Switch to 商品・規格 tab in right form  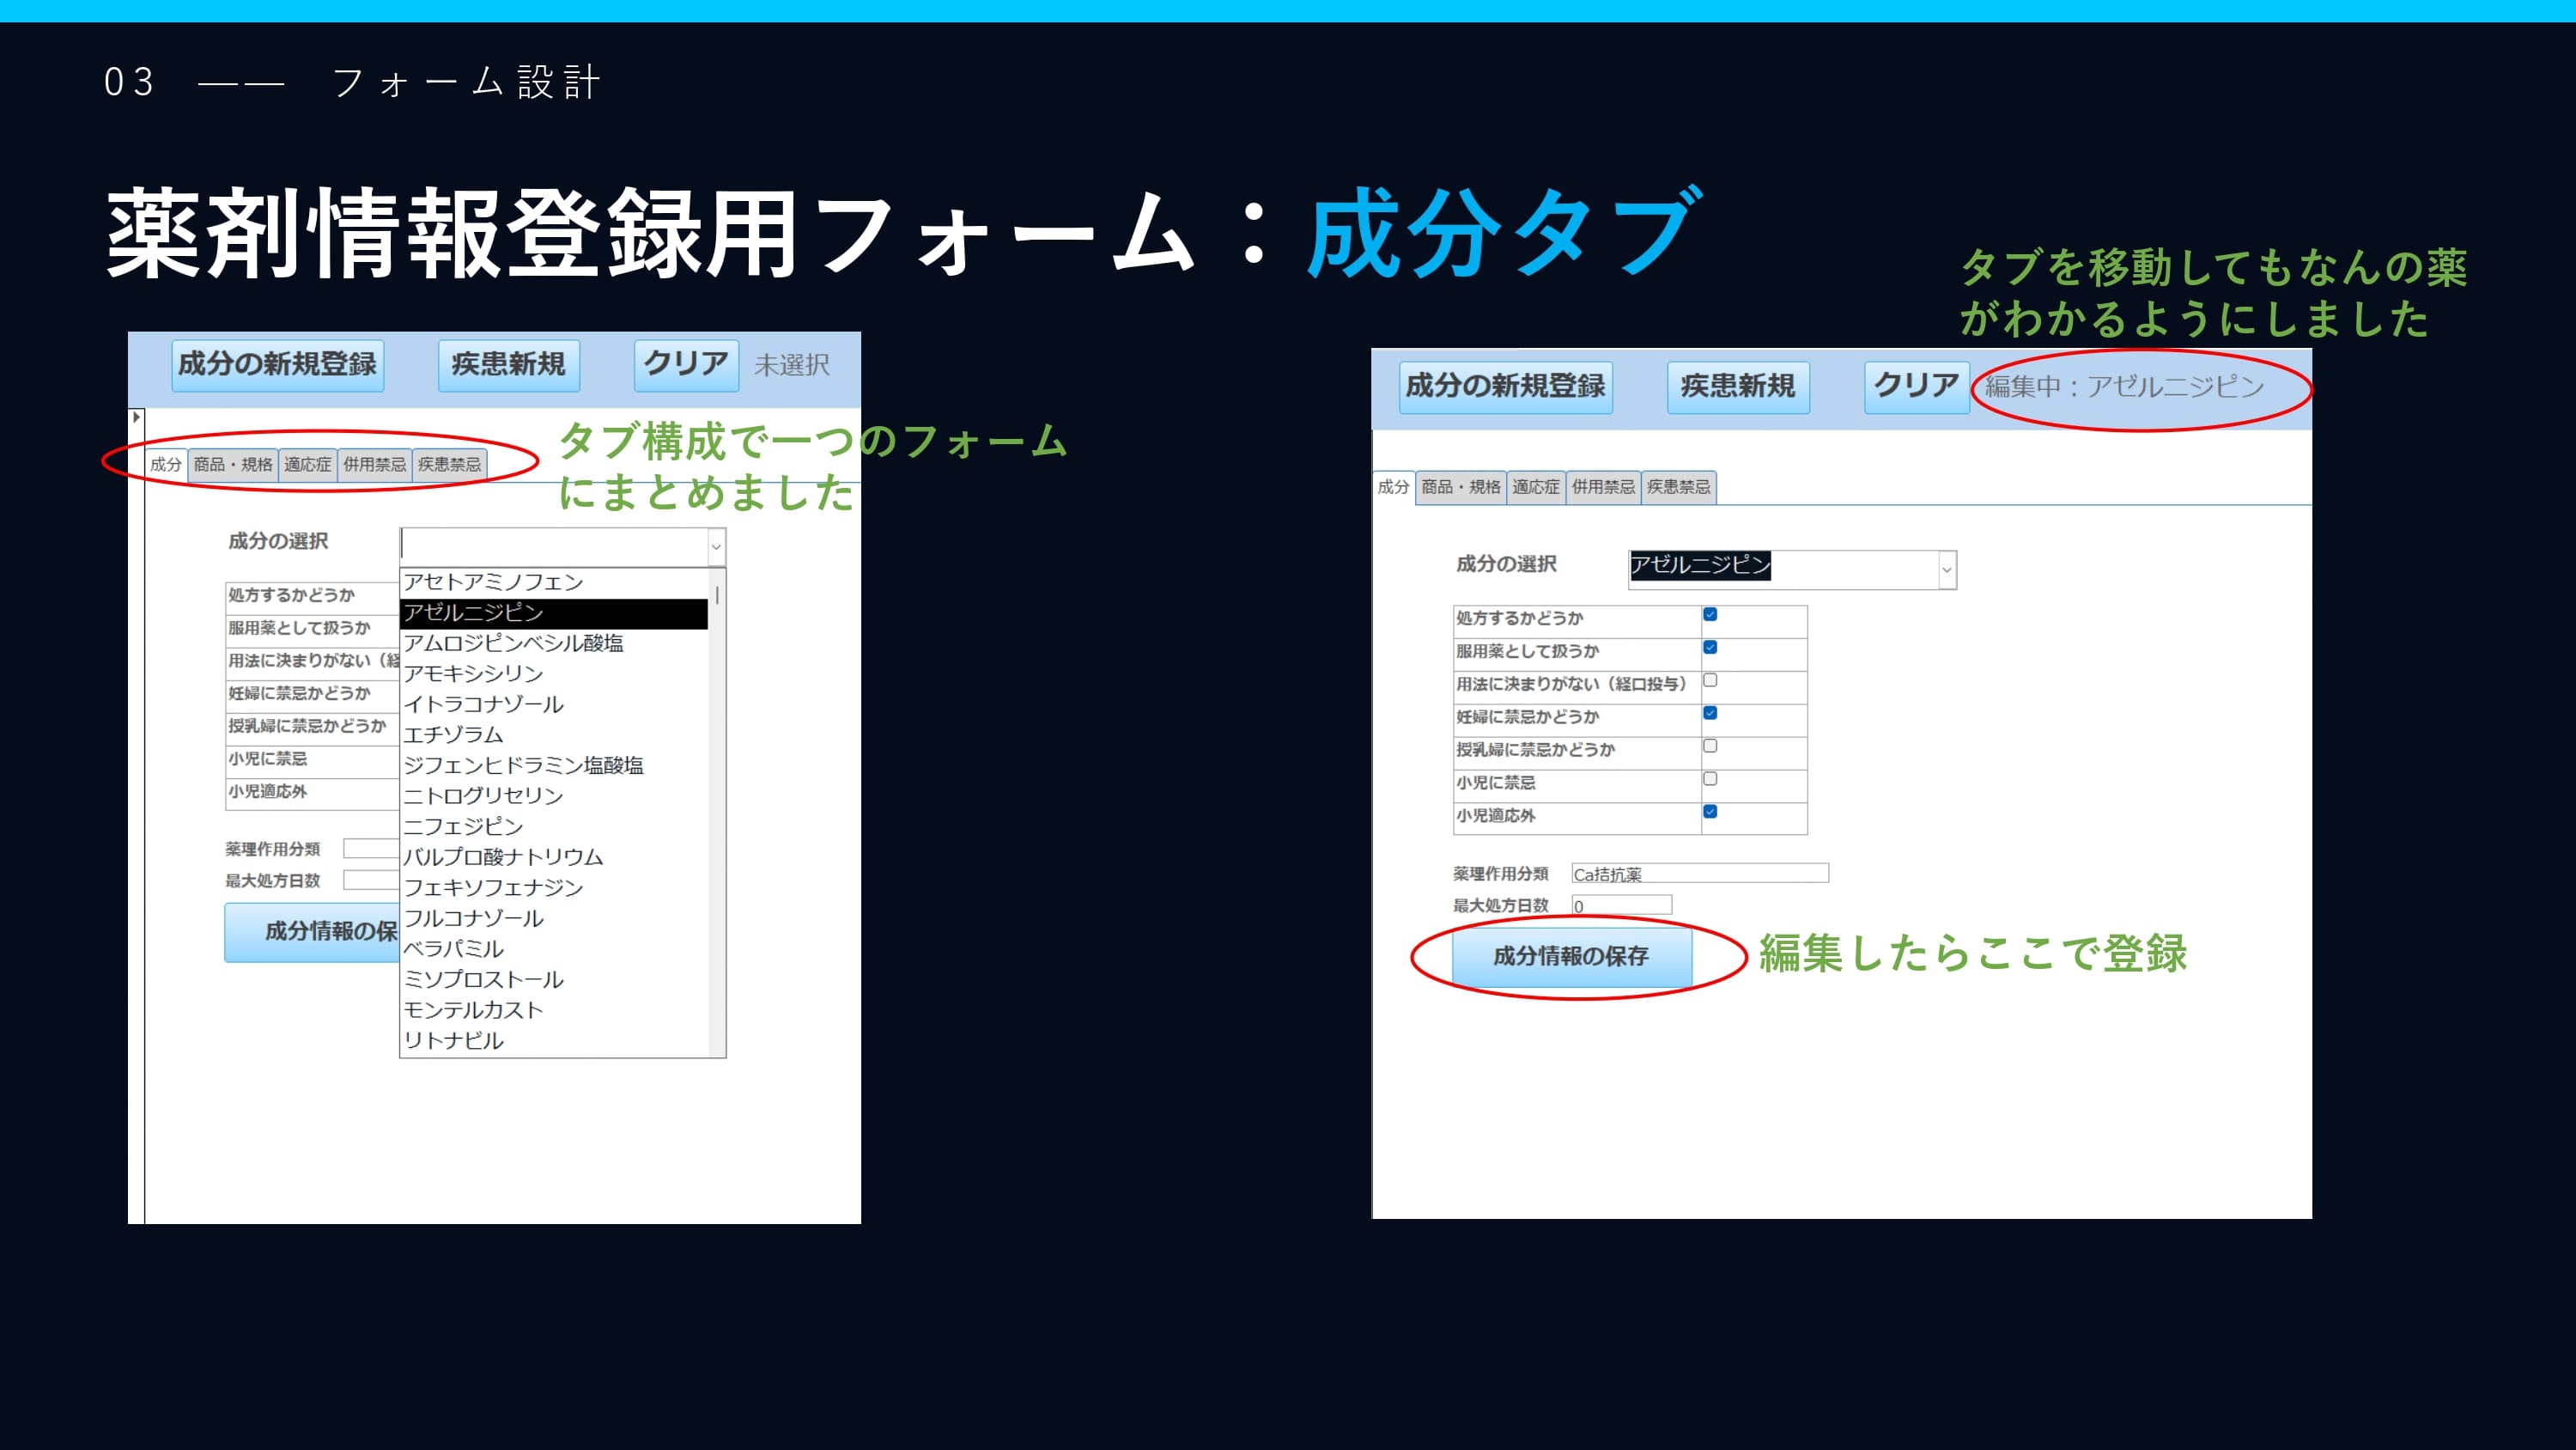coord(1460,487)
